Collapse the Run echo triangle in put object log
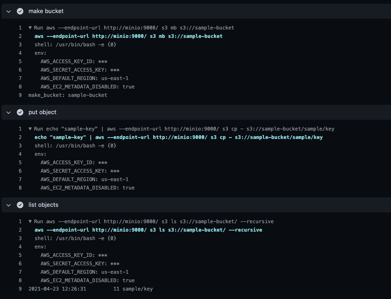The height and width of the screenshot is (299, 391). 30,129
